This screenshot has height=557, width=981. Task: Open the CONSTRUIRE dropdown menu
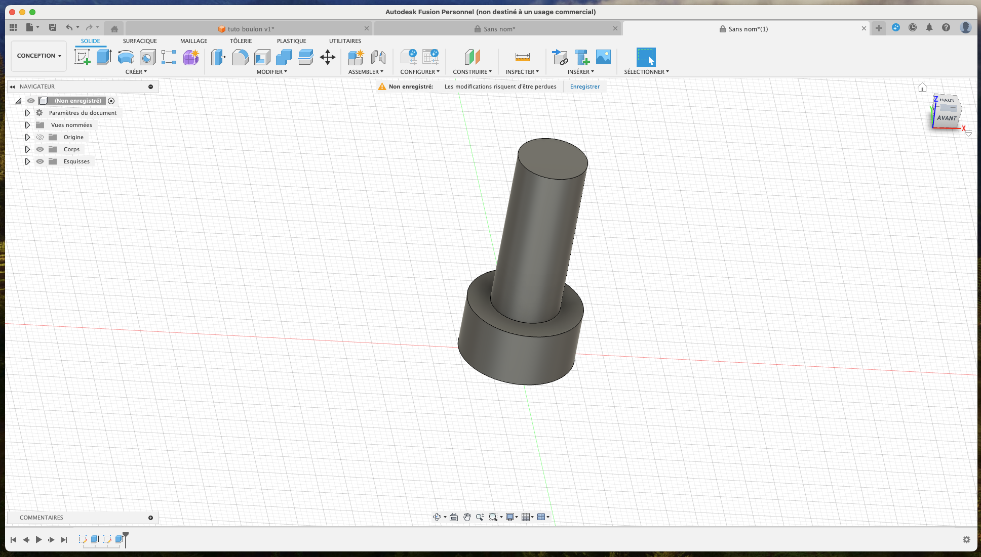[x=472, y=72]
